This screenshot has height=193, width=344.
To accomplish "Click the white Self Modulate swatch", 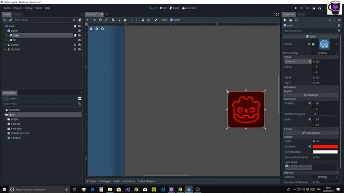I will click(x=325, y=152).
